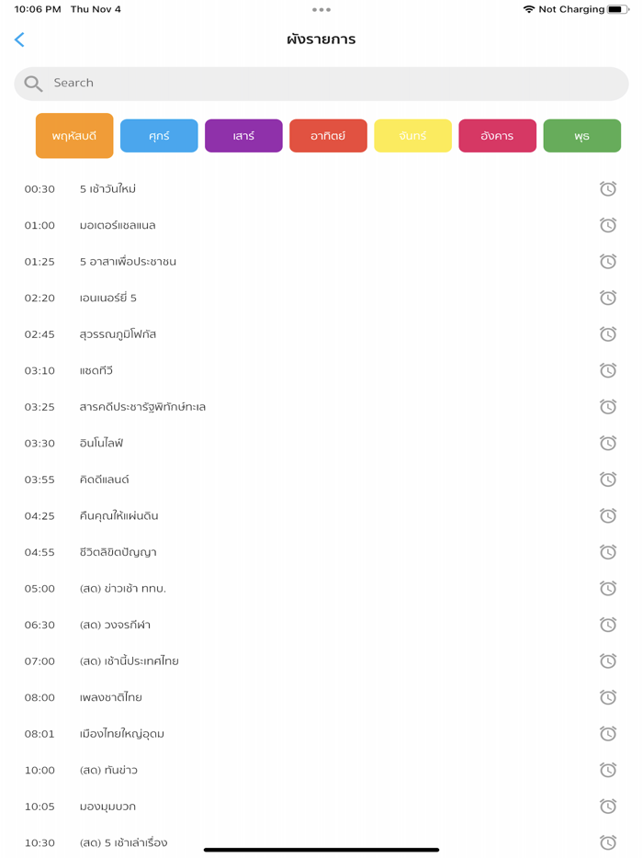The height and width of the screenshot is (858, 643).
Task: Set a reminder for มองมุมบวก
Action: pyautogui.click(x=608, y=807)
